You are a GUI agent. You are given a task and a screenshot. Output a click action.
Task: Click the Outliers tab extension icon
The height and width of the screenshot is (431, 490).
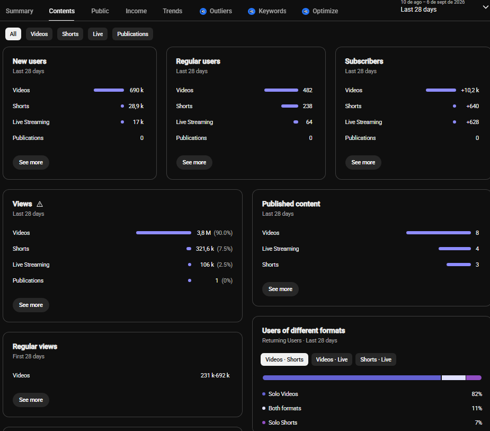coord(203,12)
